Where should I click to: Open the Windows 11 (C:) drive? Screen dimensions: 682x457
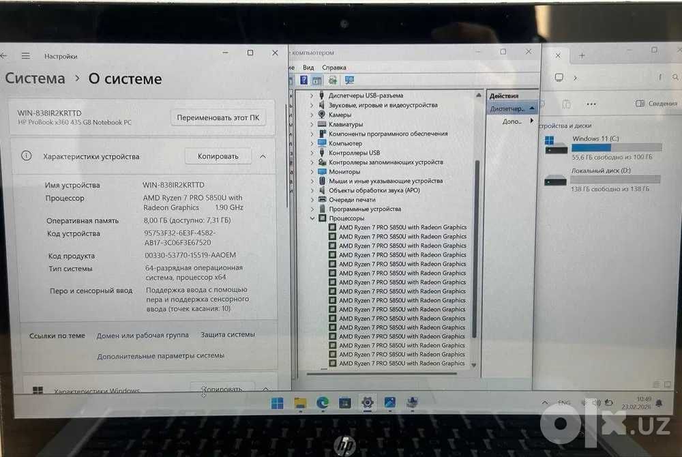pyautogui.click(x=603, y=147)
